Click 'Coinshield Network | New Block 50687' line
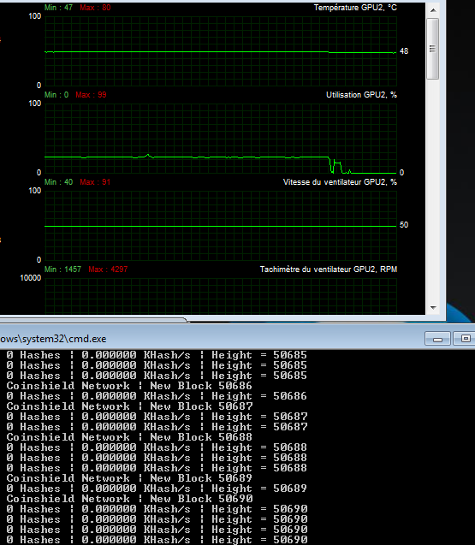 pos(129,406)
